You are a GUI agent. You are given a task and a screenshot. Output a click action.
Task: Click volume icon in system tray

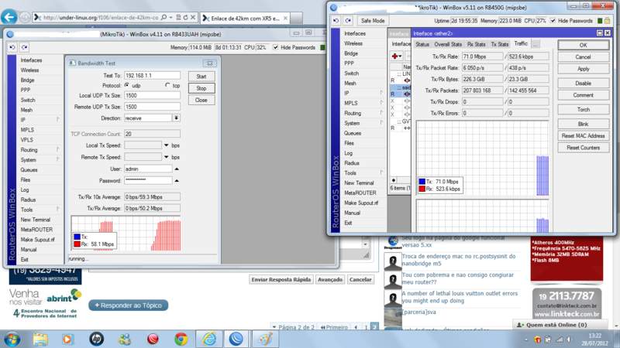pos(569,339)
